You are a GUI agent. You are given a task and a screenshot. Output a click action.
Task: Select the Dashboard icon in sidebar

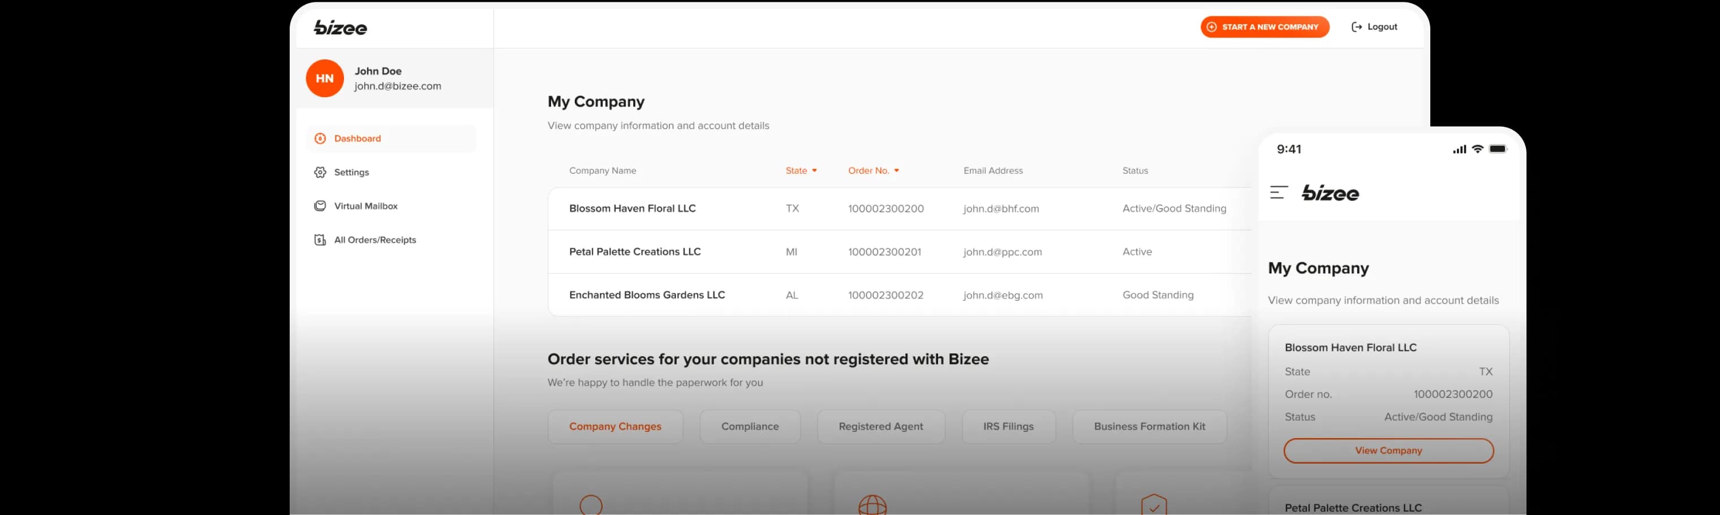click(x=320, y=138)
